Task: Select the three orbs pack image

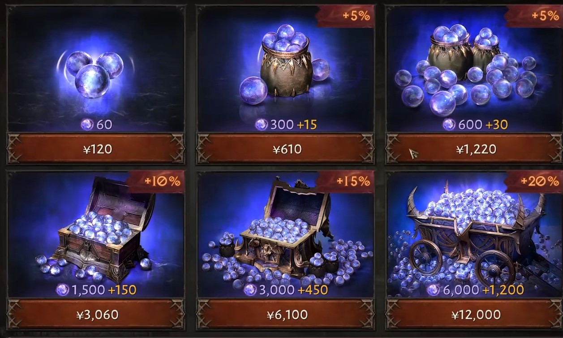Action: 94,73
